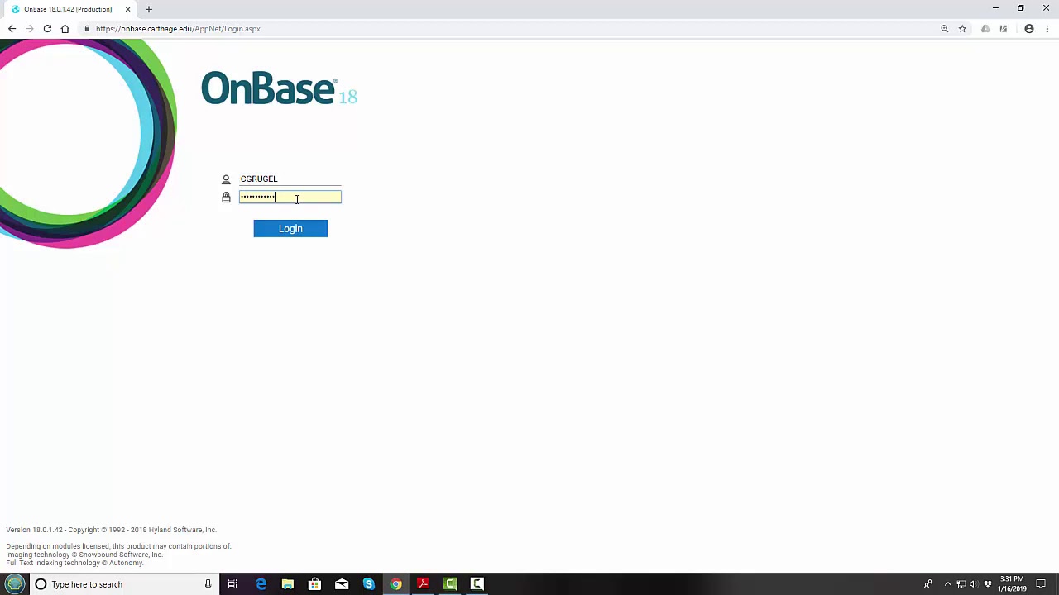The width and height of the screenshot is (1059, 595).
Task: Open the green Camtasia taskbar icon
Action: coord(450,584)
